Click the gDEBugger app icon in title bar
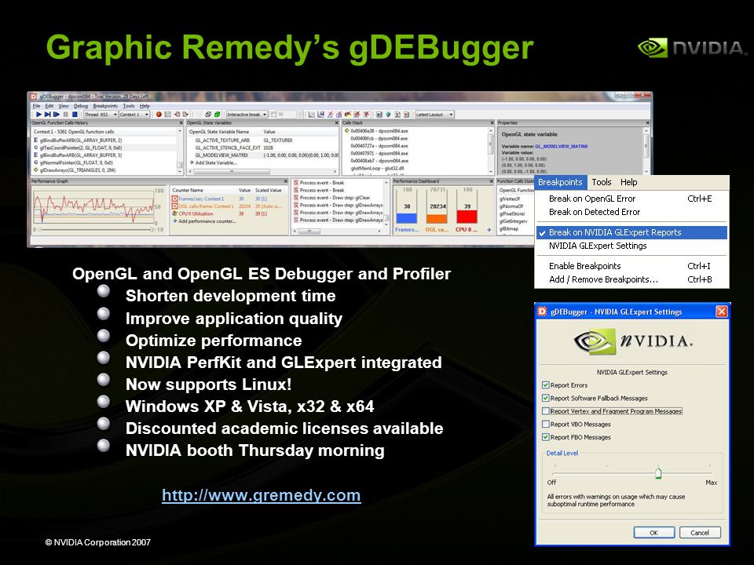The image size is (754, 565). point(33,97)
